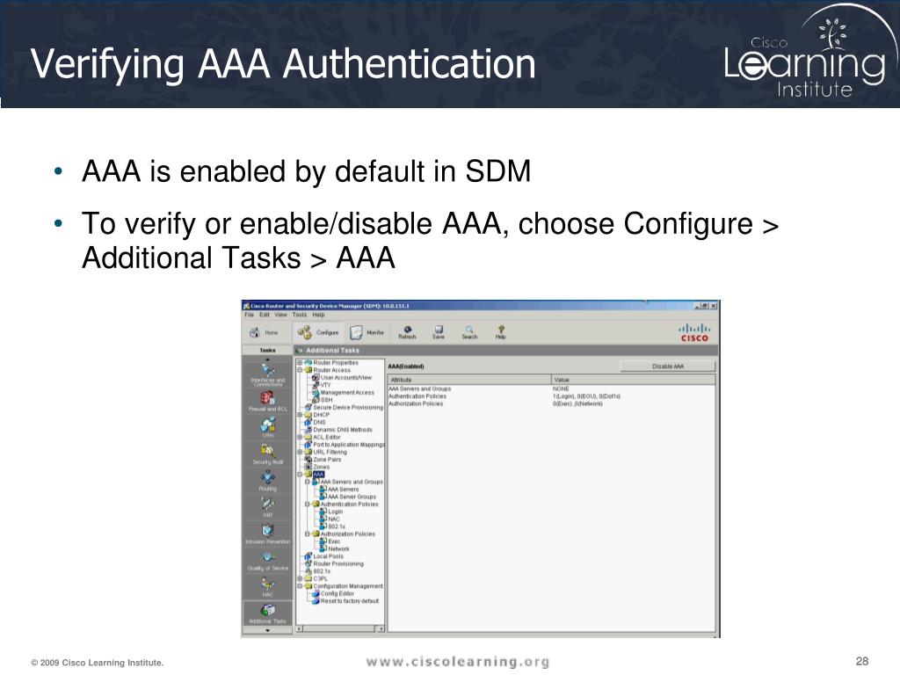
Task: Open the Configure mode in toolbar
Action: pos(318,333)
